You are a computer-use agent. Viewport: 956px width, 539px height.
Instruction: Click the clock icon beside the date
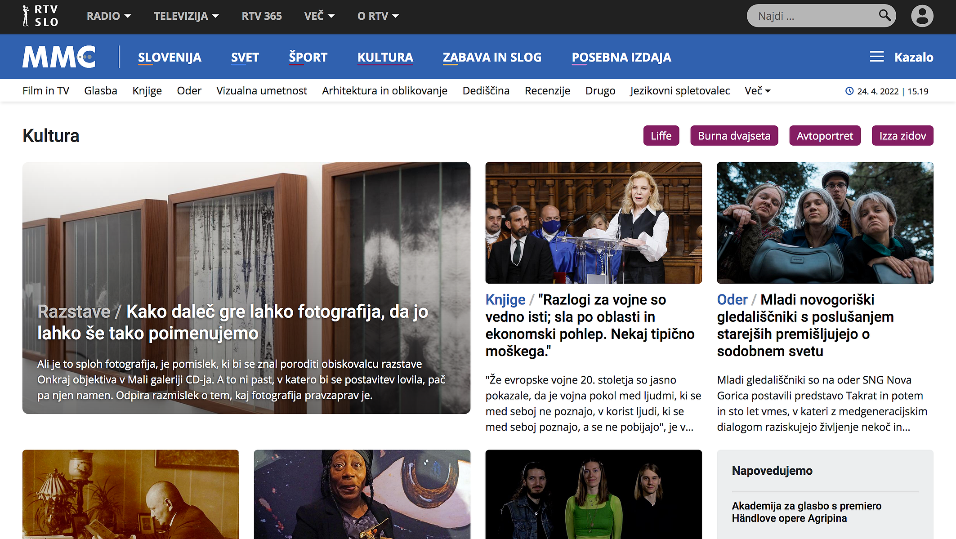point(849,91)
